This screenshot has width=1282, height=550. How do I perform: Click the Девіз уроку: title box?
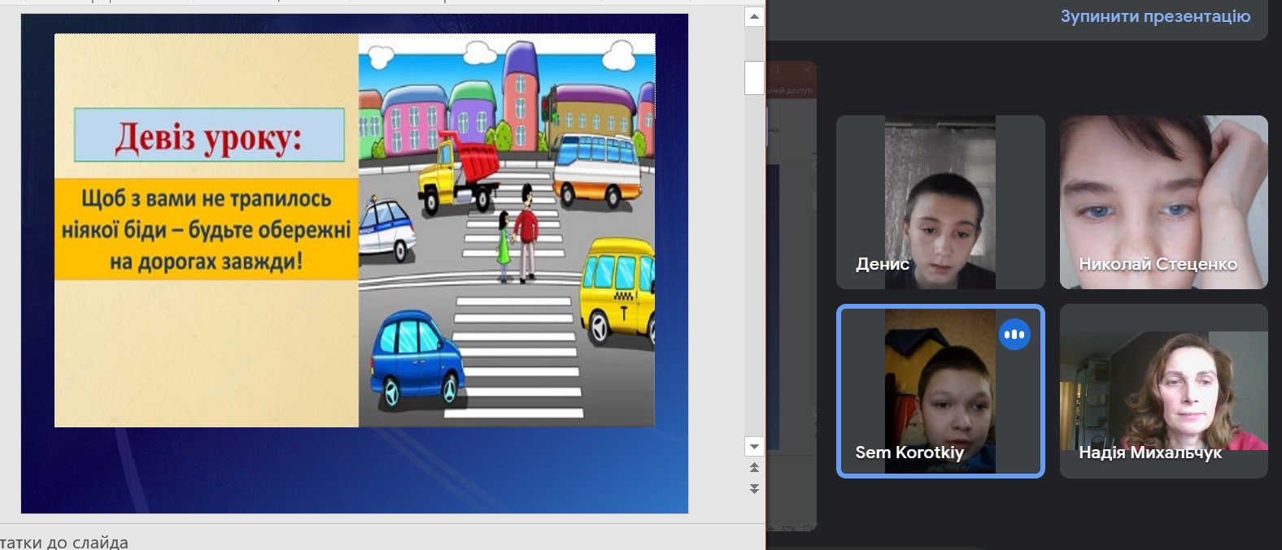click(209, 135)
